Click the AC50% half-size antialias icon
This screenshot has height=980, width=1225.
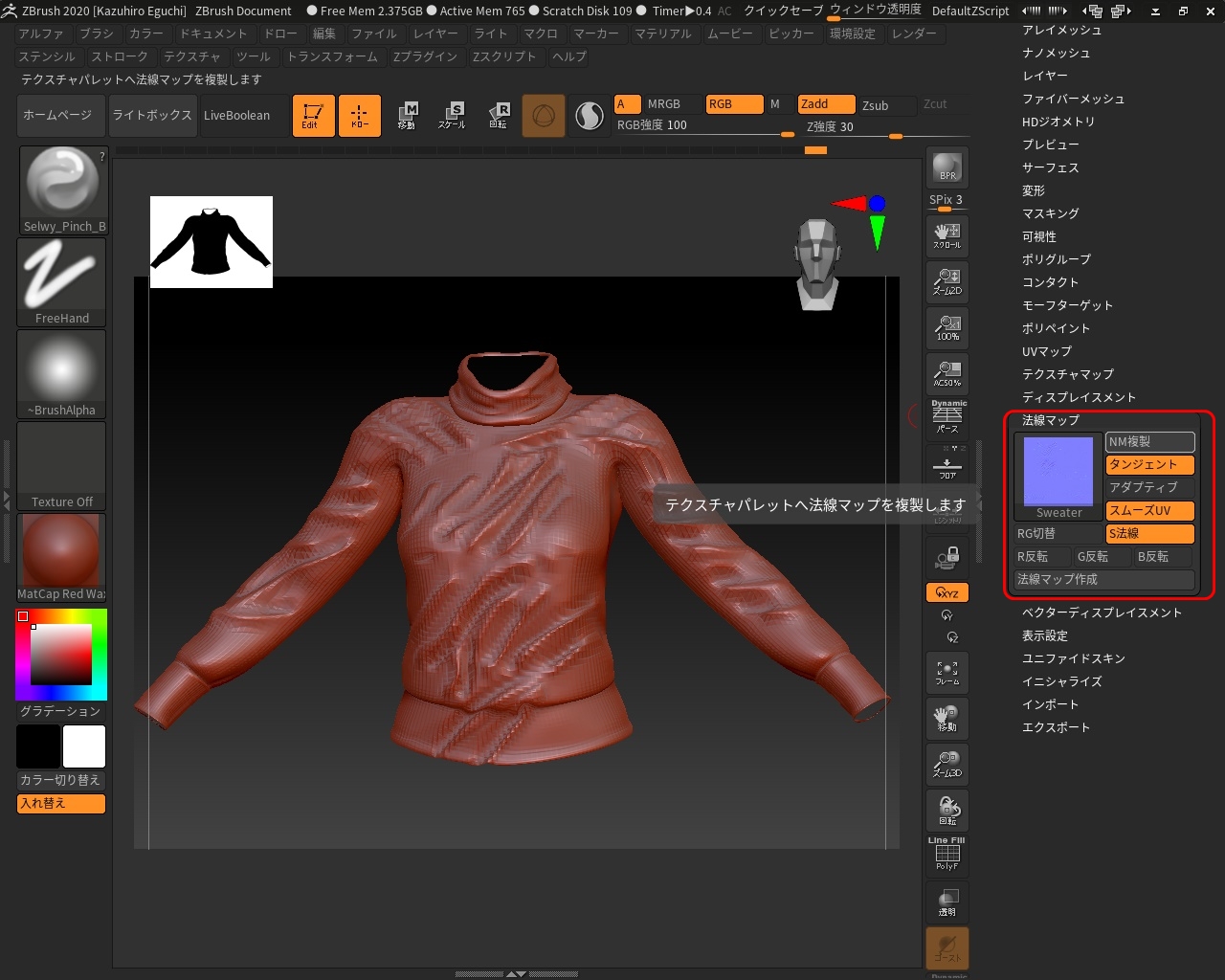[947, 373]
